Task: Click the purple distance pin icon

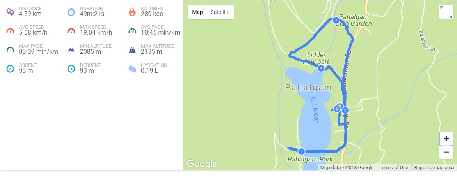Action: tap(10, 12)
